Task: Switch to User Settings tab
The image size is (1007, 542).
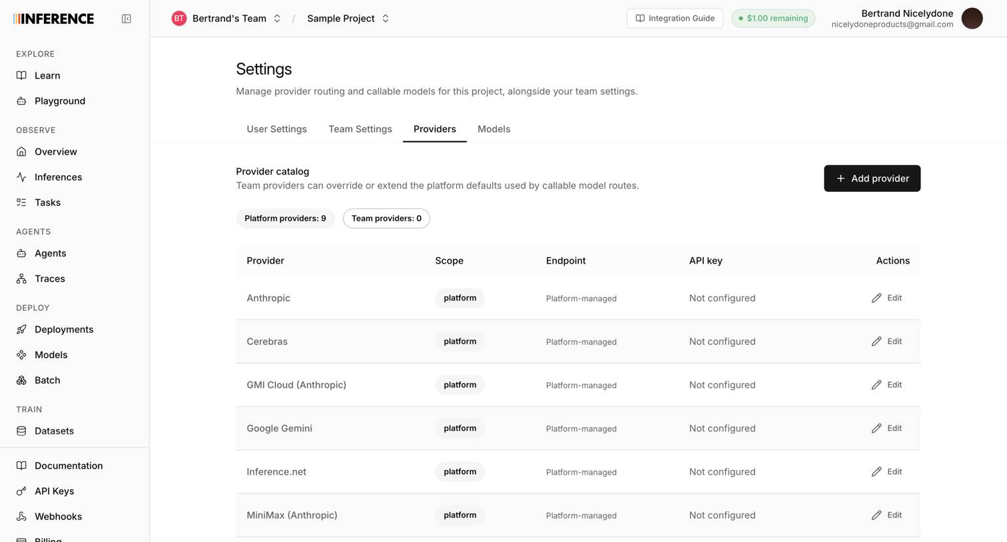Action: click(x=276, y=129)
